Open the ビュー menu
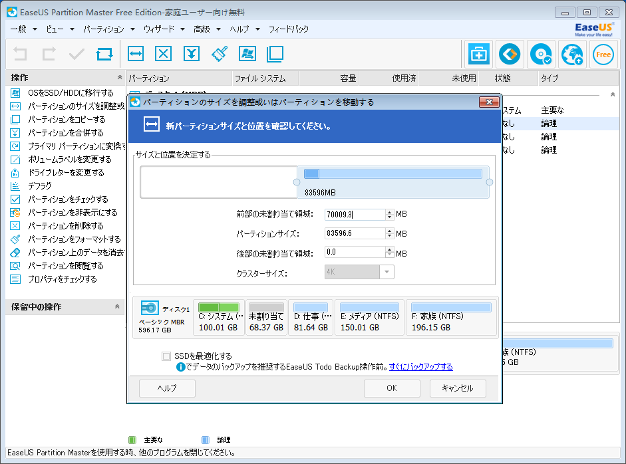Screen dimensions: 626x464 pos(60,29)
